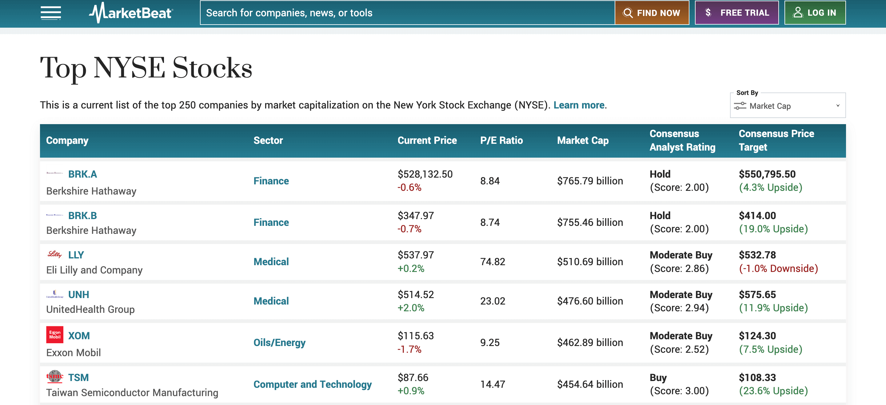Click the $124.30 price target

757,336
